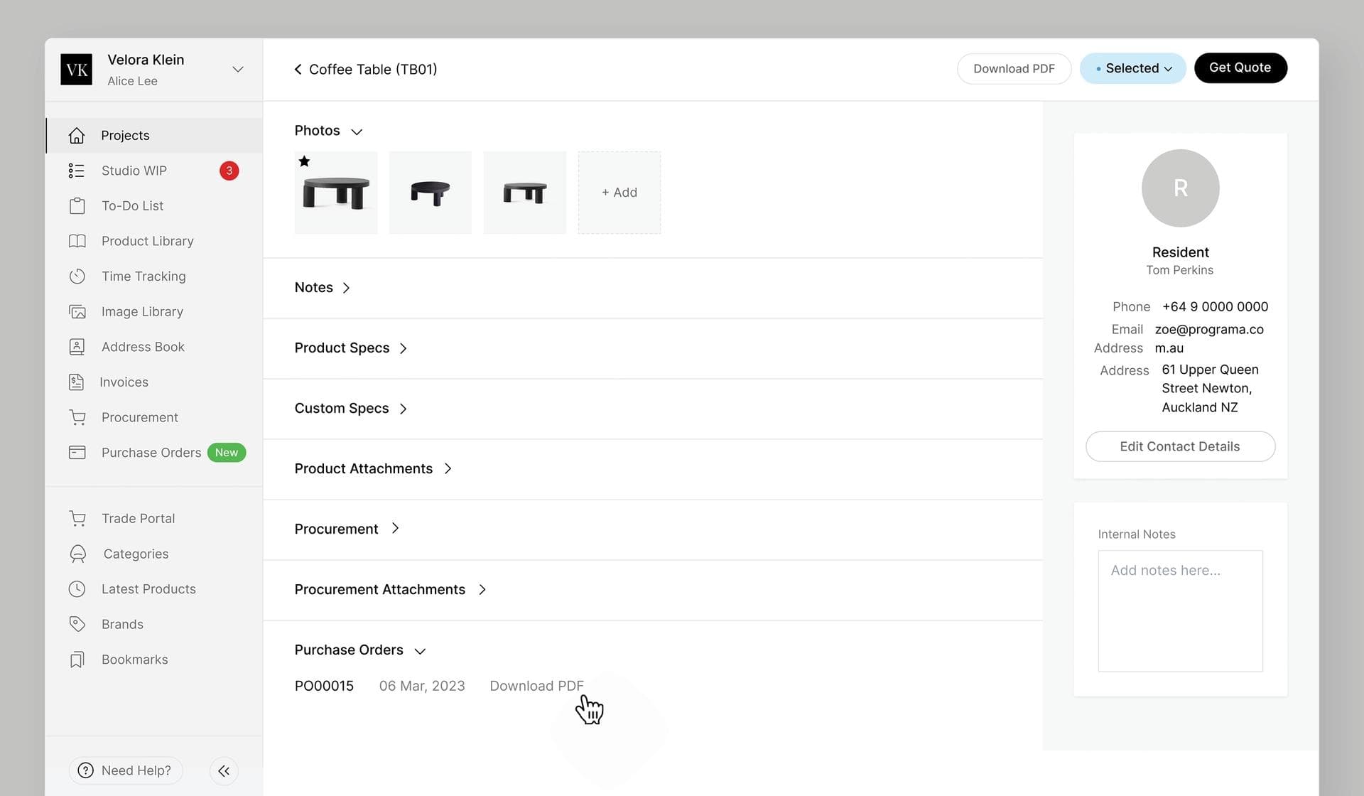Screen dimensions: 1364x796
Task: Click the Image Library pictures icon
Action: point(77,311)
